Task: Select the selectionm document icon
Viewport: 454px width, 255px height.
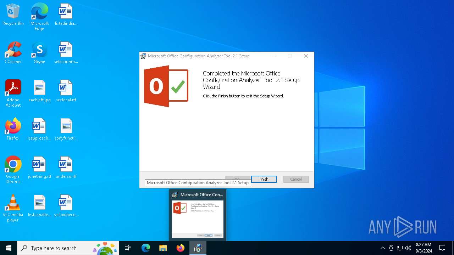Action: (66, 53)
